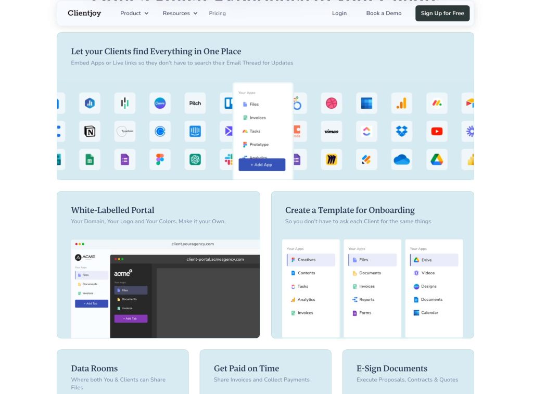
Task: Expand the Product dropdown menu
Action: [x=134, y=13]
